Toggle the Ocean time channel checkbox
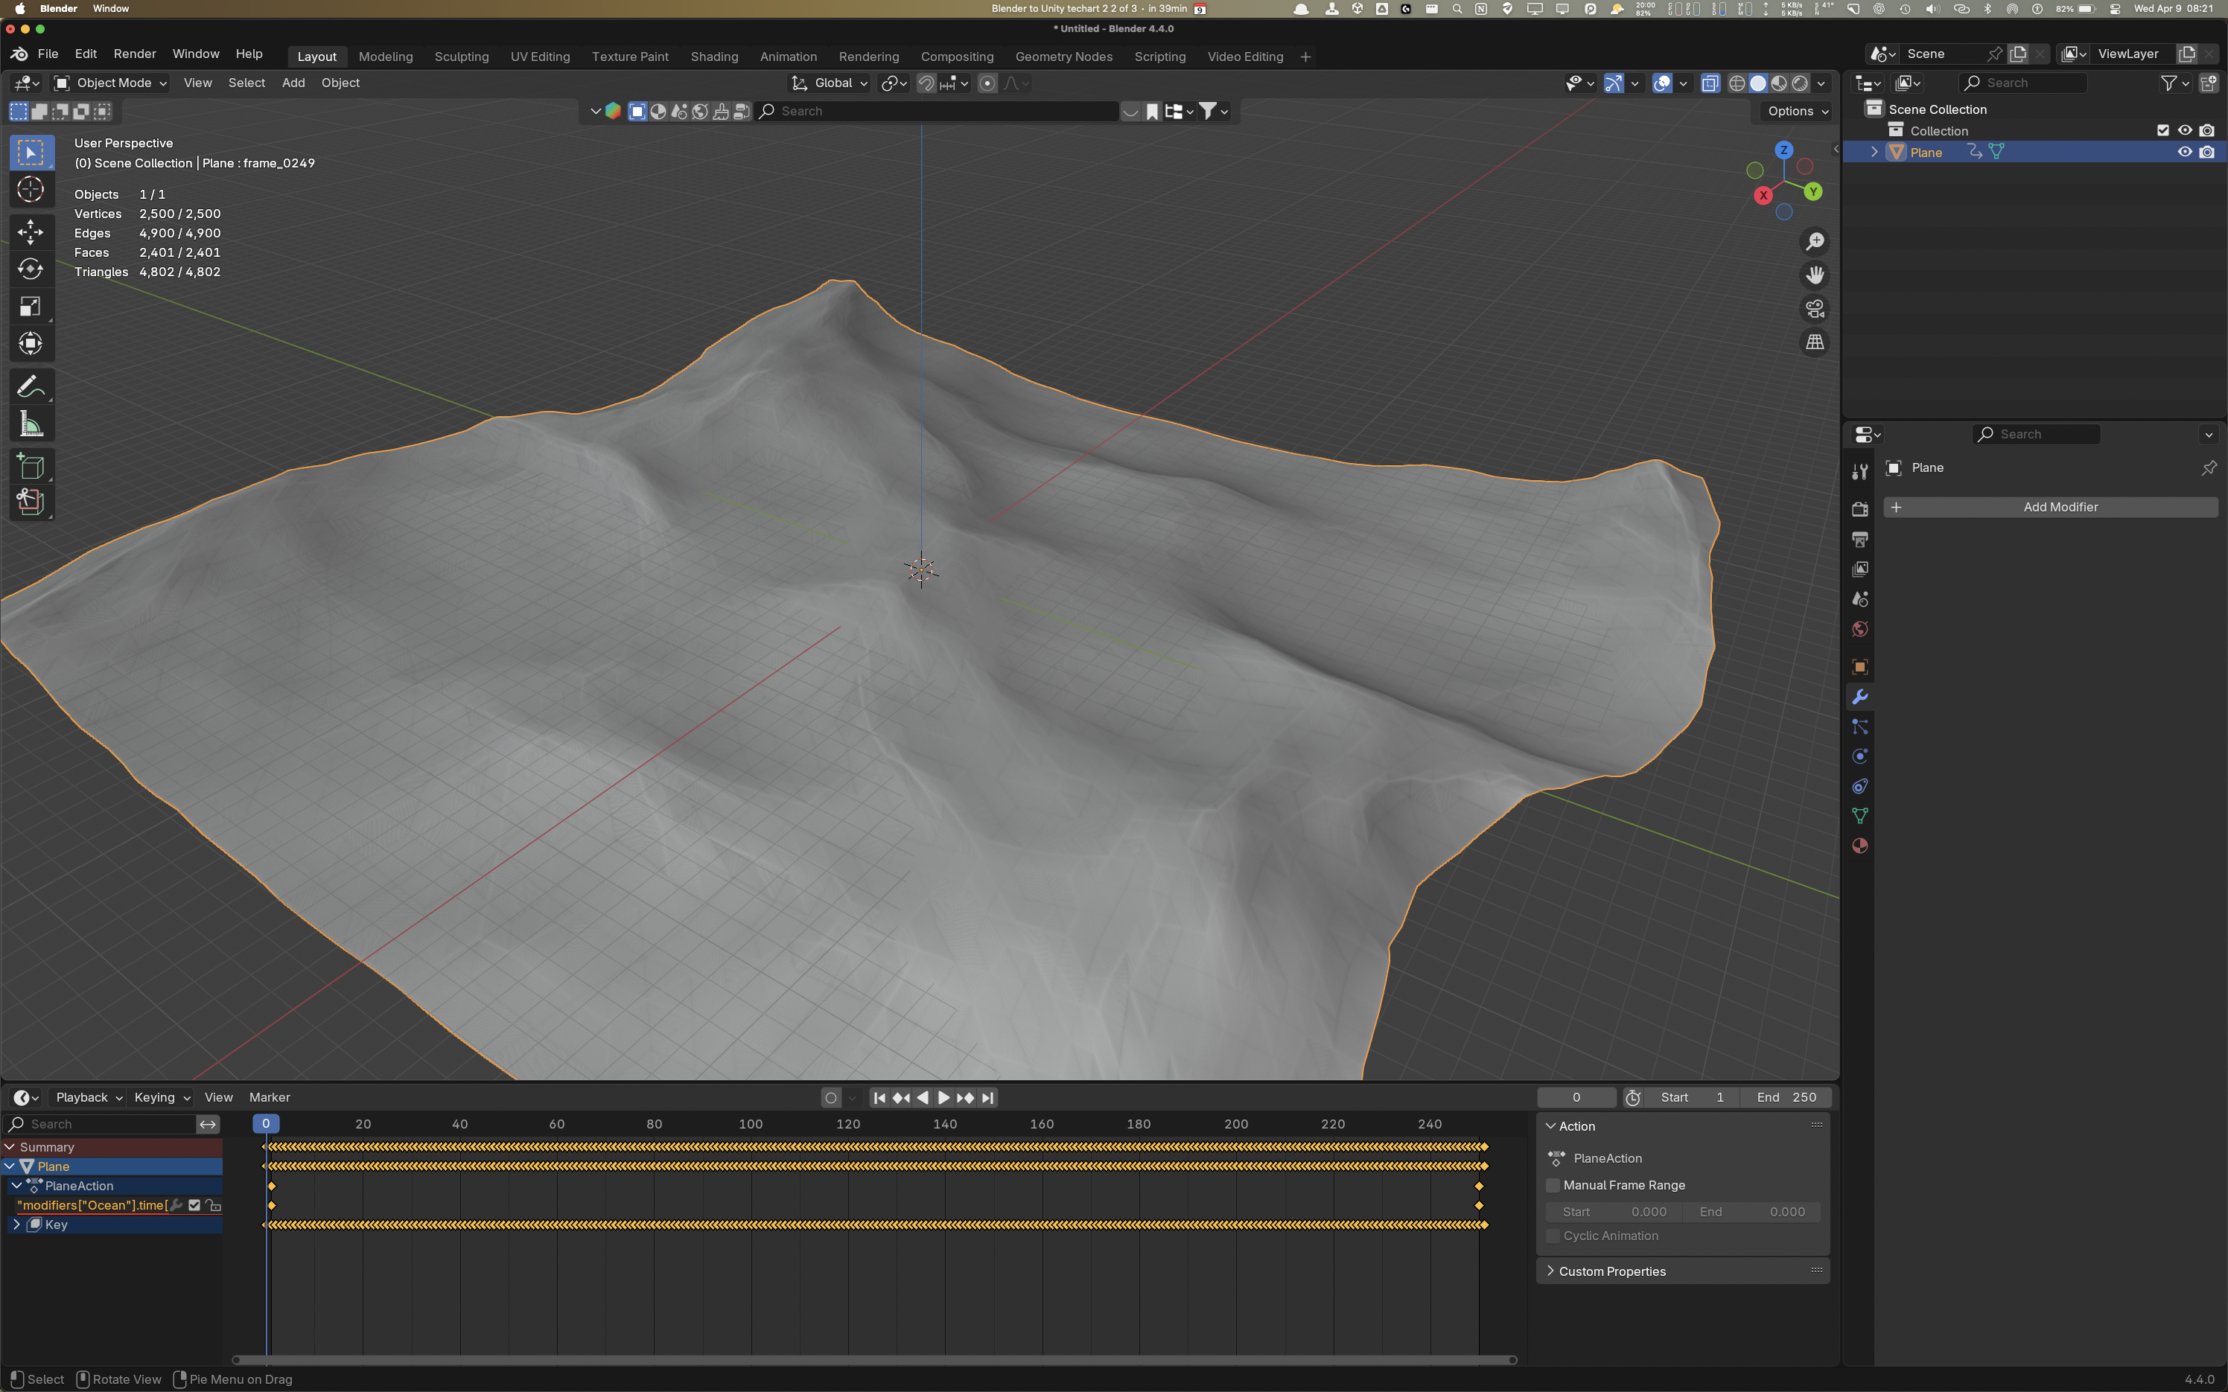 194,1205
